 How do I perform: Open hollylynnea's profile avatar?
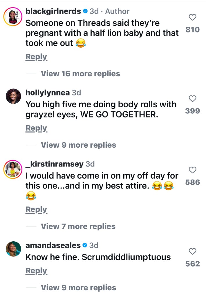13,96
